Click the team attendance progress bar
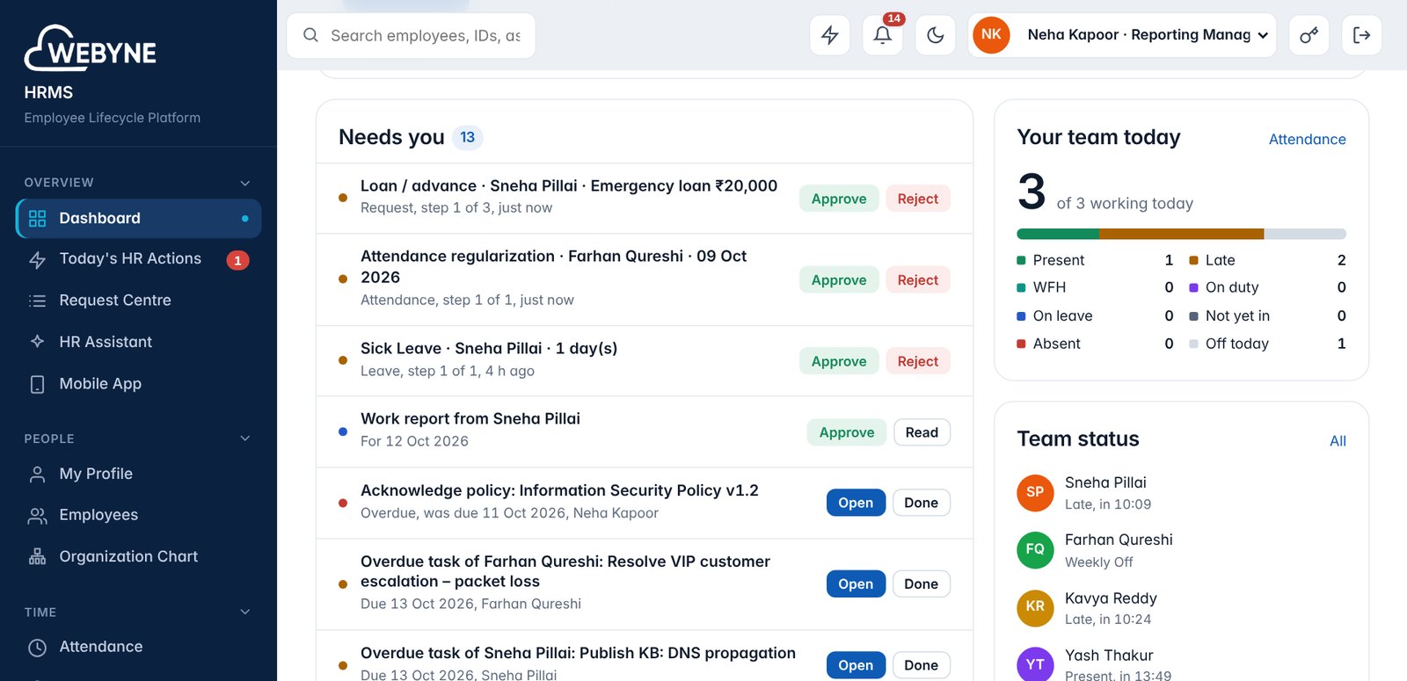Viewport: 1407px width, 681px height. (1181, 234)
